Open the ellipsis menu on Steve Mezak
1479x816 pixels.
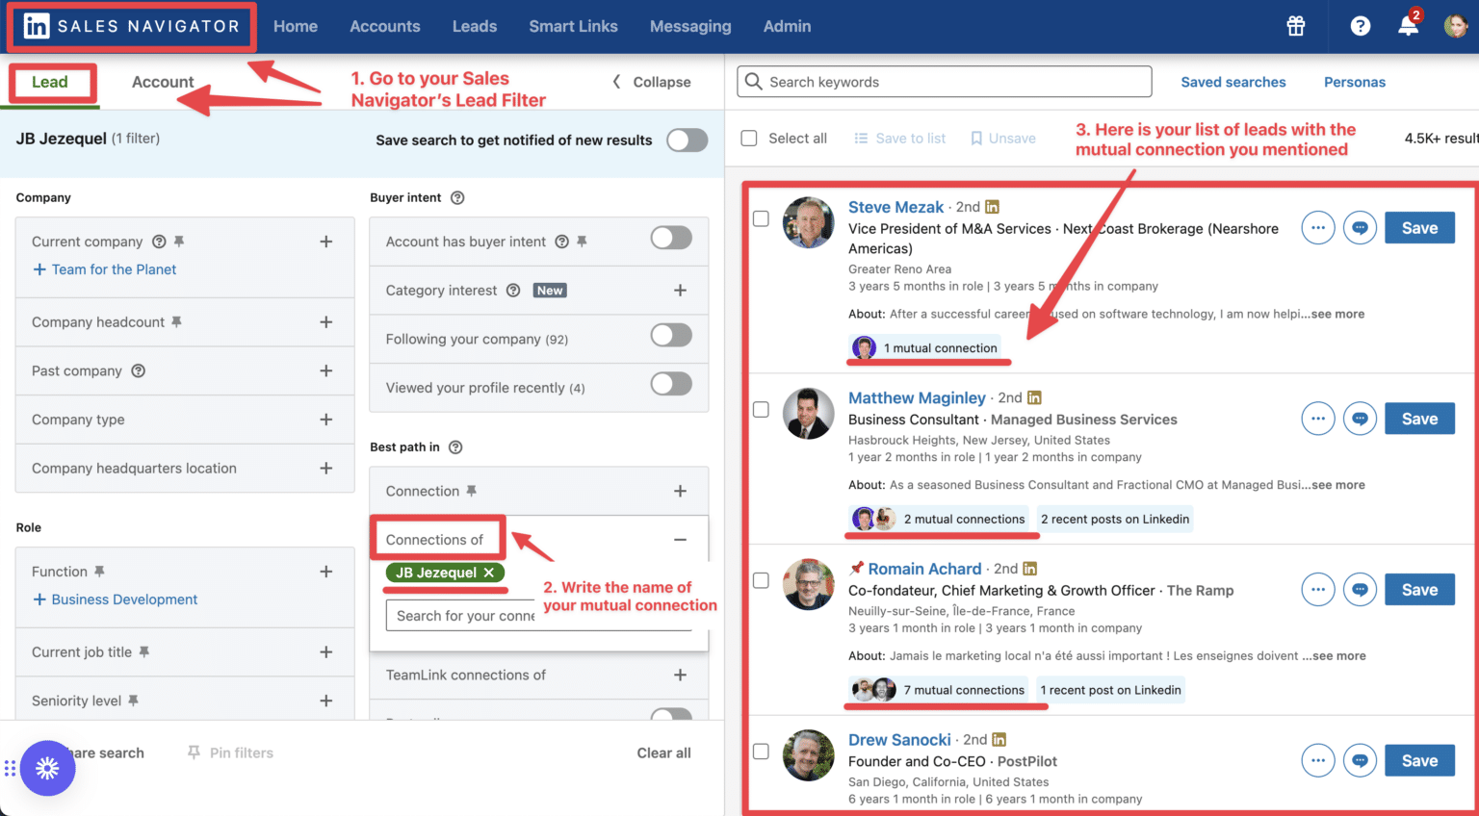point(1317,227)
